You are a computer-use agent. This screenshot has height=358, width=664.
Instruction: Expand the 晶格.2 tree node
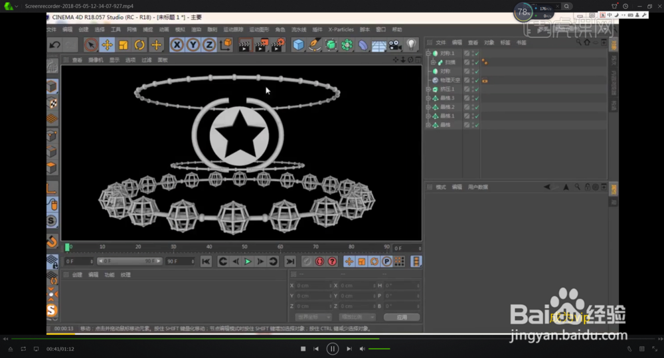[428, 107]
